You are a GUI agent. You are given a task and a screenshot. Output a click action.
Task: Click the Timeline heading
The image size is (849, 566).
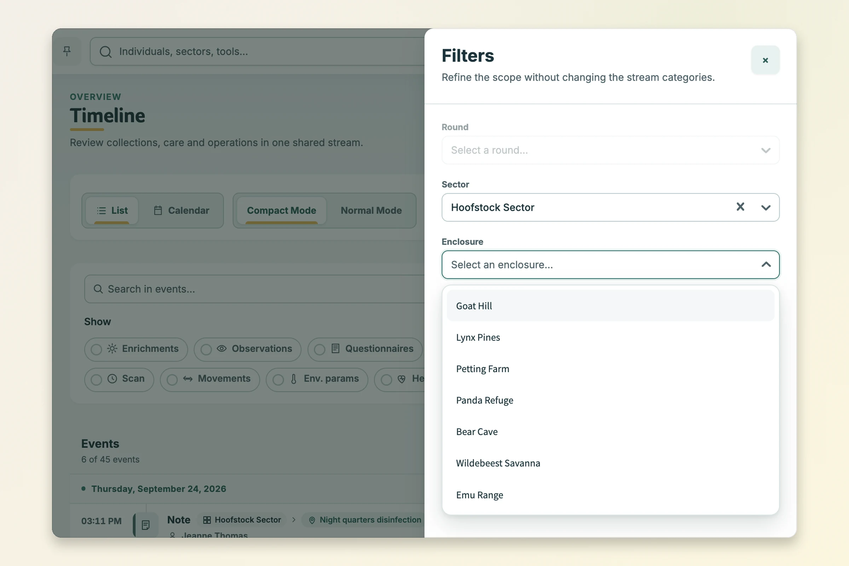pos(108,116)
